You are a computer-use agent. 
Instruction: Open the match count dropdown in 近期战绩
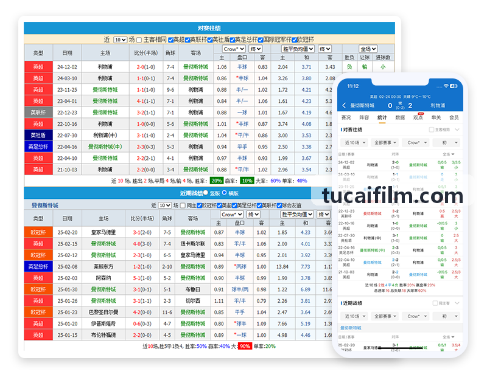point(164,206)
